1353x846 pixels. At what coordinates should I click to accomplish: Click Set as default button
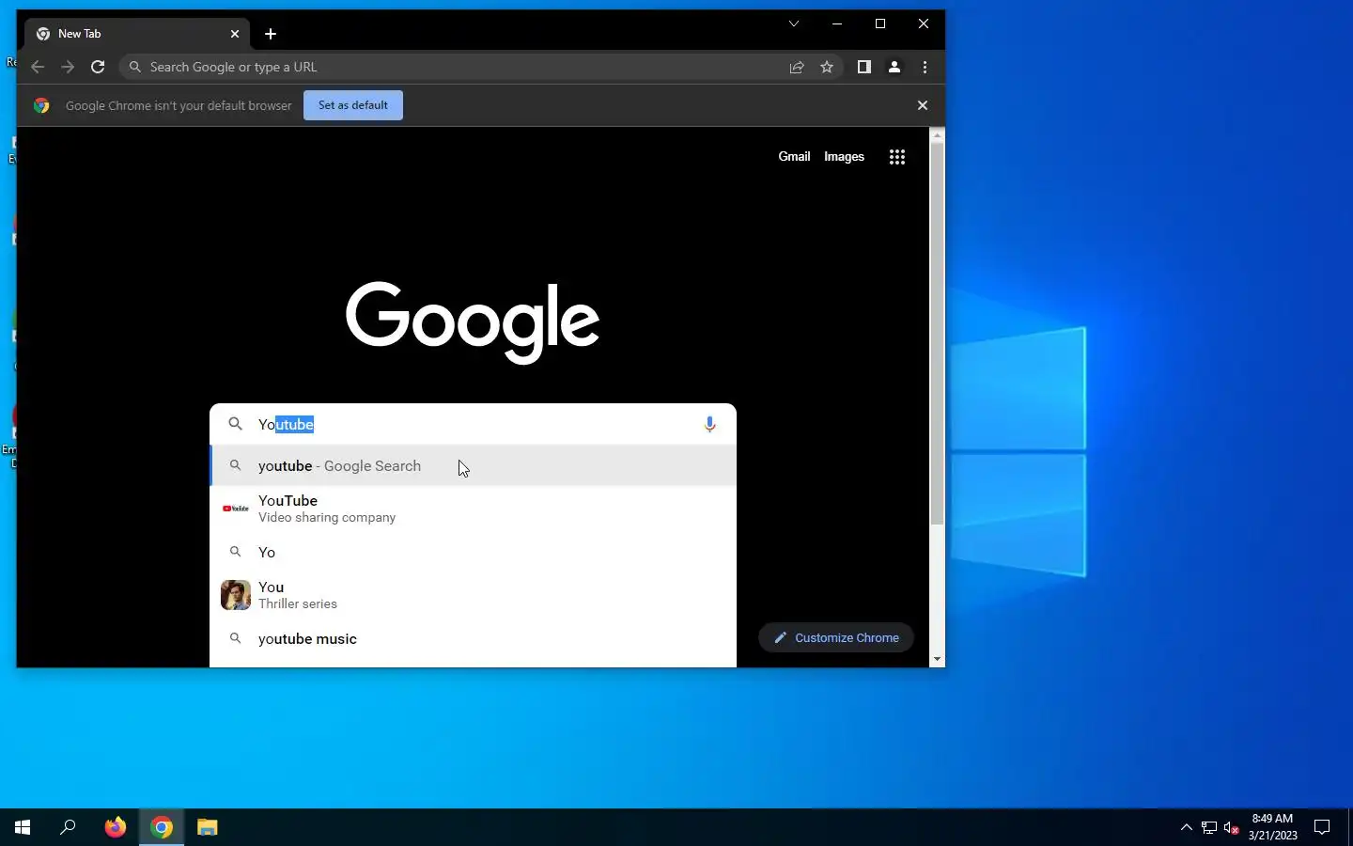(353, 105)
